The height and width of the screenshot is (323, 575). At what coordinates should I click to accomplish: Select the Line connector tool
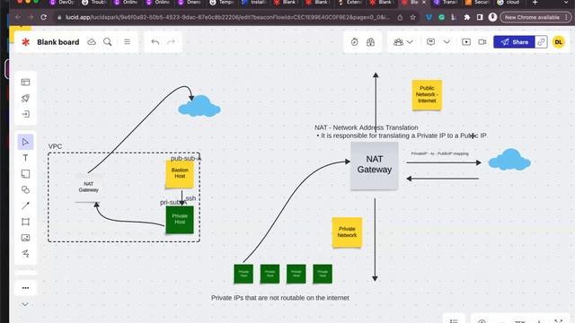[x=25, y=205]
